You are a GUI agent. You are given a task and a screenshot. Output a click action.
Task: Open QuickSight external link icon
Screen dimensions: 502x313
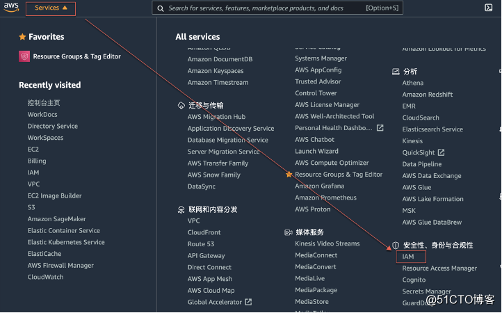tap(442, 152)
